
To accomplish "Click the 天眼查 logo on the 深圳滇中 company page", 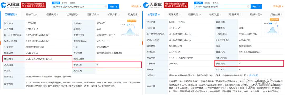I will [152, 5].
